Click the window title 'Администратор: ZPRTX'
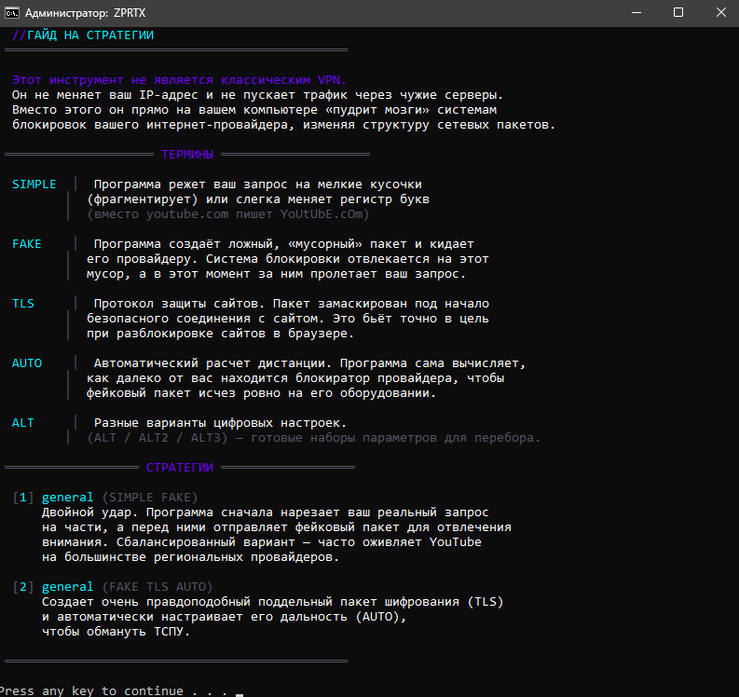Image resolution: width=739 pixels, height=697 pixels. coord(86,13)
